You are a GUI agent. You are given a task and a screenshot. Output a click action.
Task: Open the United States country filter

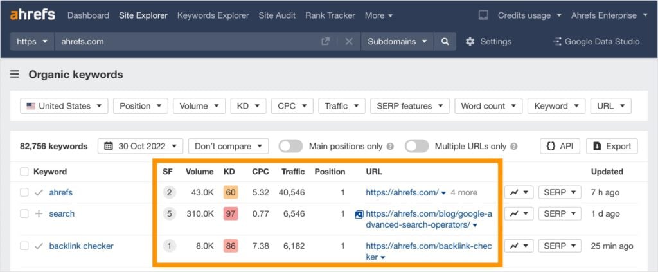click(x=64, y=105)
